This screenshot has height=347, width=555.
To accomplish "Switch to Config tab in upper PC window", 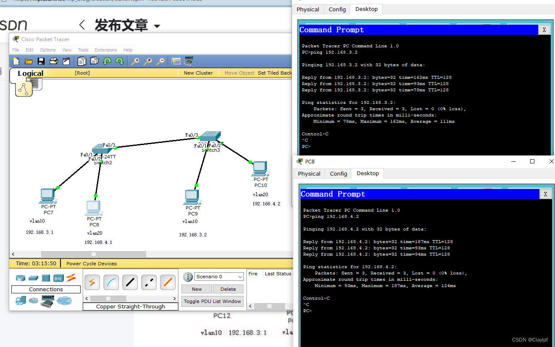I will pyautogui.click(x=337, y=9).
